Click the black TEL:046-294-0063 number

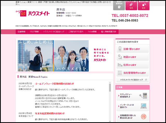click(125, 20)
